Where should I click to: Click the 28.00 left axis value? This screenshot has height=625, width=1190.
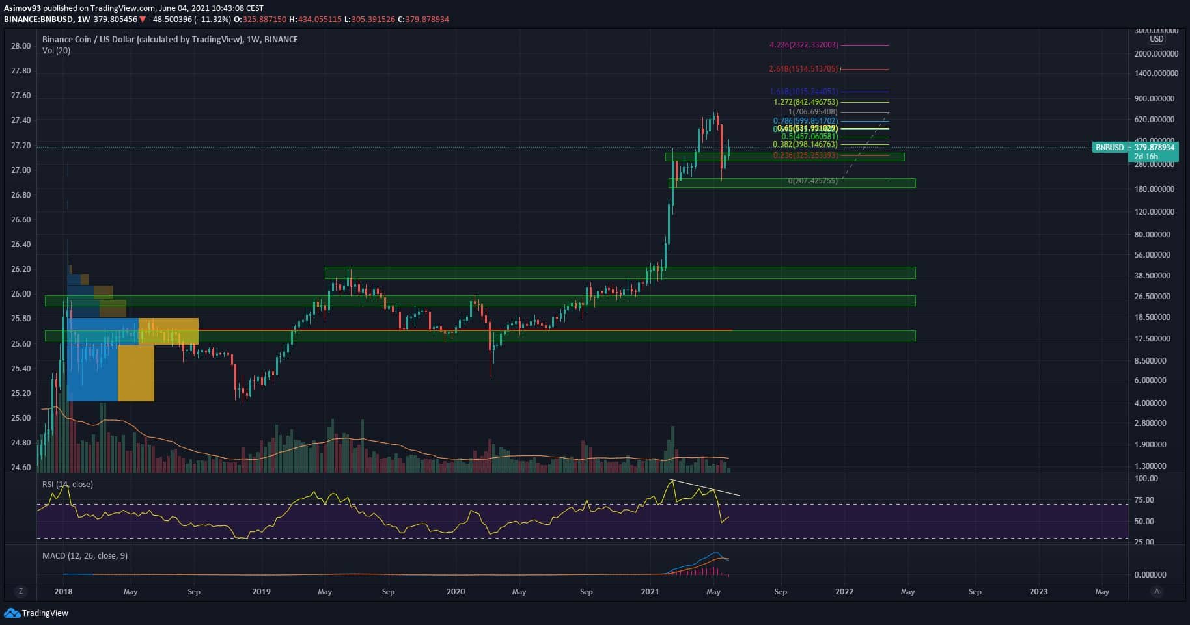pos(21,46)
